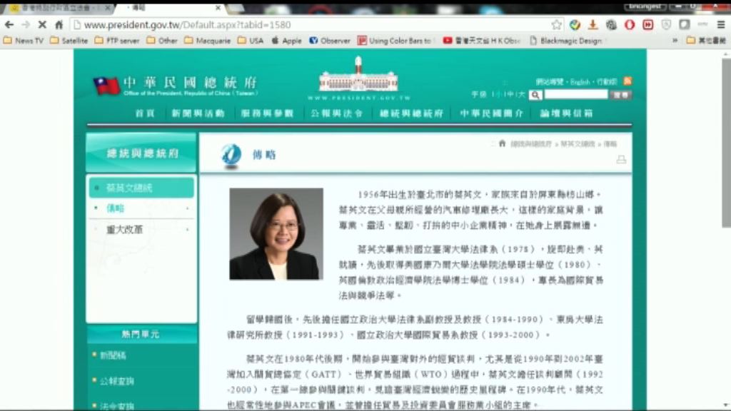731x411 pixels.
Task: Reload the current page
Action: click(41, 23)
